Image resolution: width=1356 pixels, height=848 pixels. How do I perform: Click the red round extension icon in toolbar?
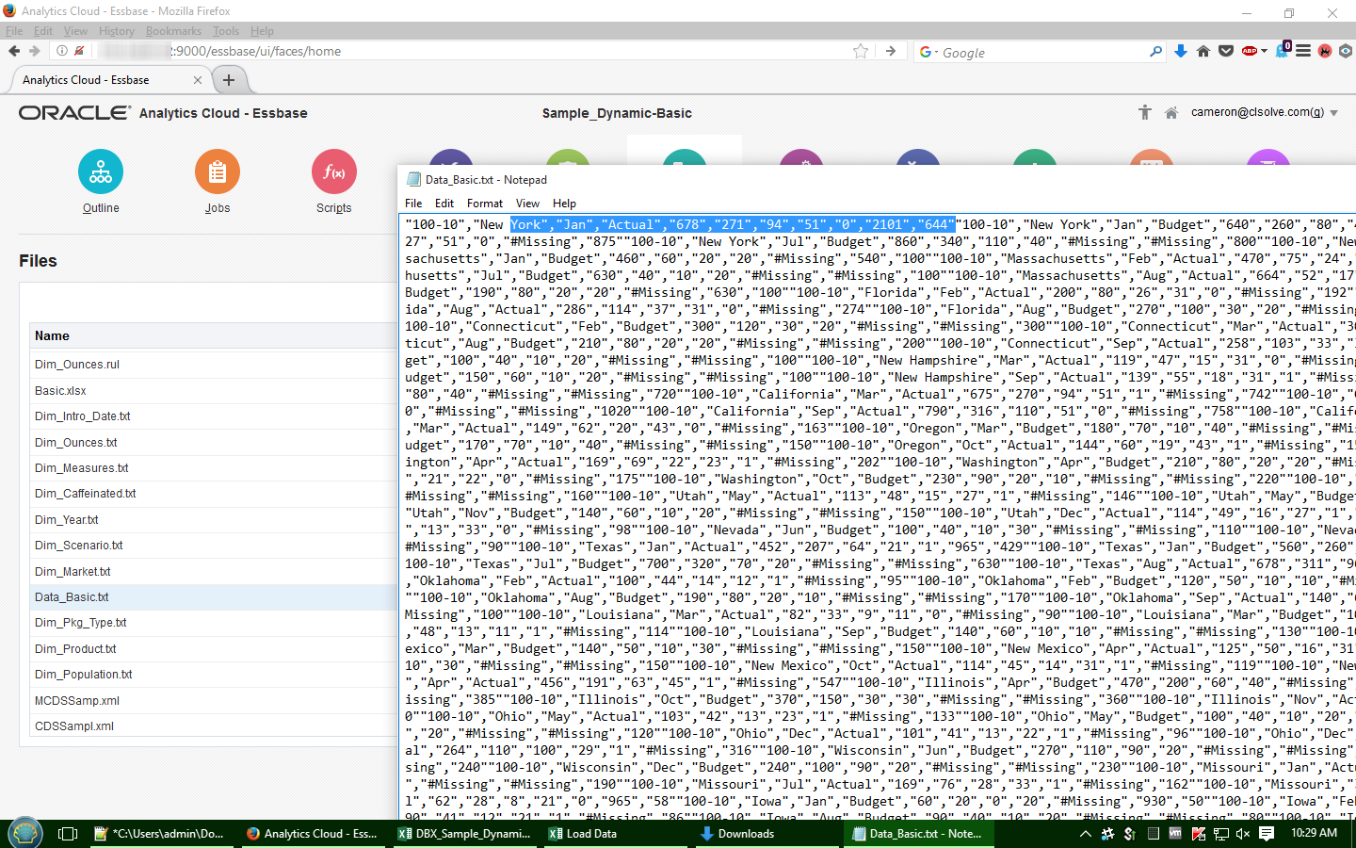[x=1325, y=51]
